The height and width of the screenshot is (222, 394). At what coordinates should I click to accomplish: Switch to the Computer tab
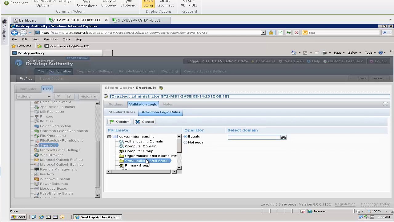[28, 89]
